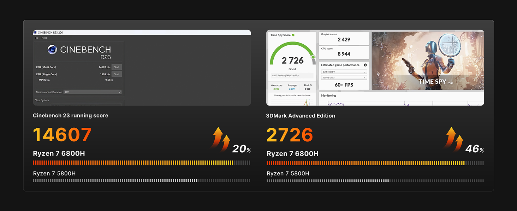
Task: Click the 'CPU (Single Core)' label
Action: 47,74
